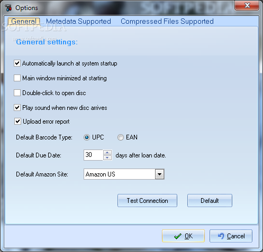Viewport: 263px width, 252px height.
Task: Click the 'Default Amazon Site:' label
Action: [x=42, y=174]
